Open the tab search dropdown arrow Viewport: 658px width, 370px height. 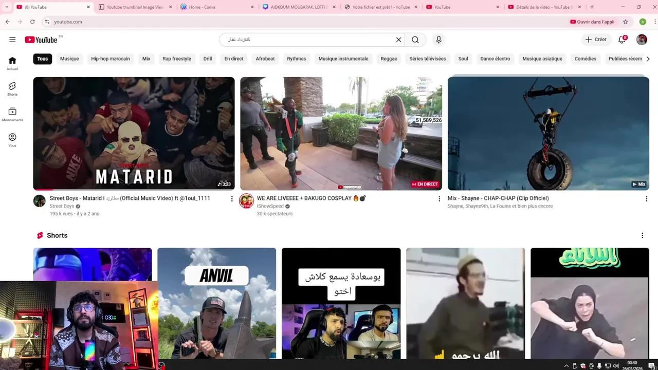point(7,7)
